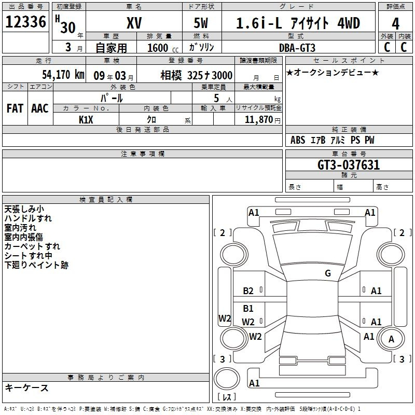Select the B1 mark on car diagram
The height and width of the screenshot is (415, 415).
click(248, 309)
